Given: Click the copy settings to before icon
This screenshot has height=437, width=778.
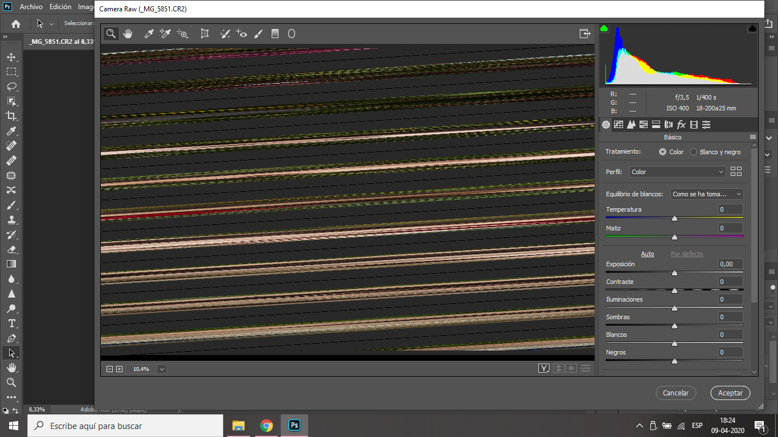Looking at the screenshot, I should click(x=572, y=368).
